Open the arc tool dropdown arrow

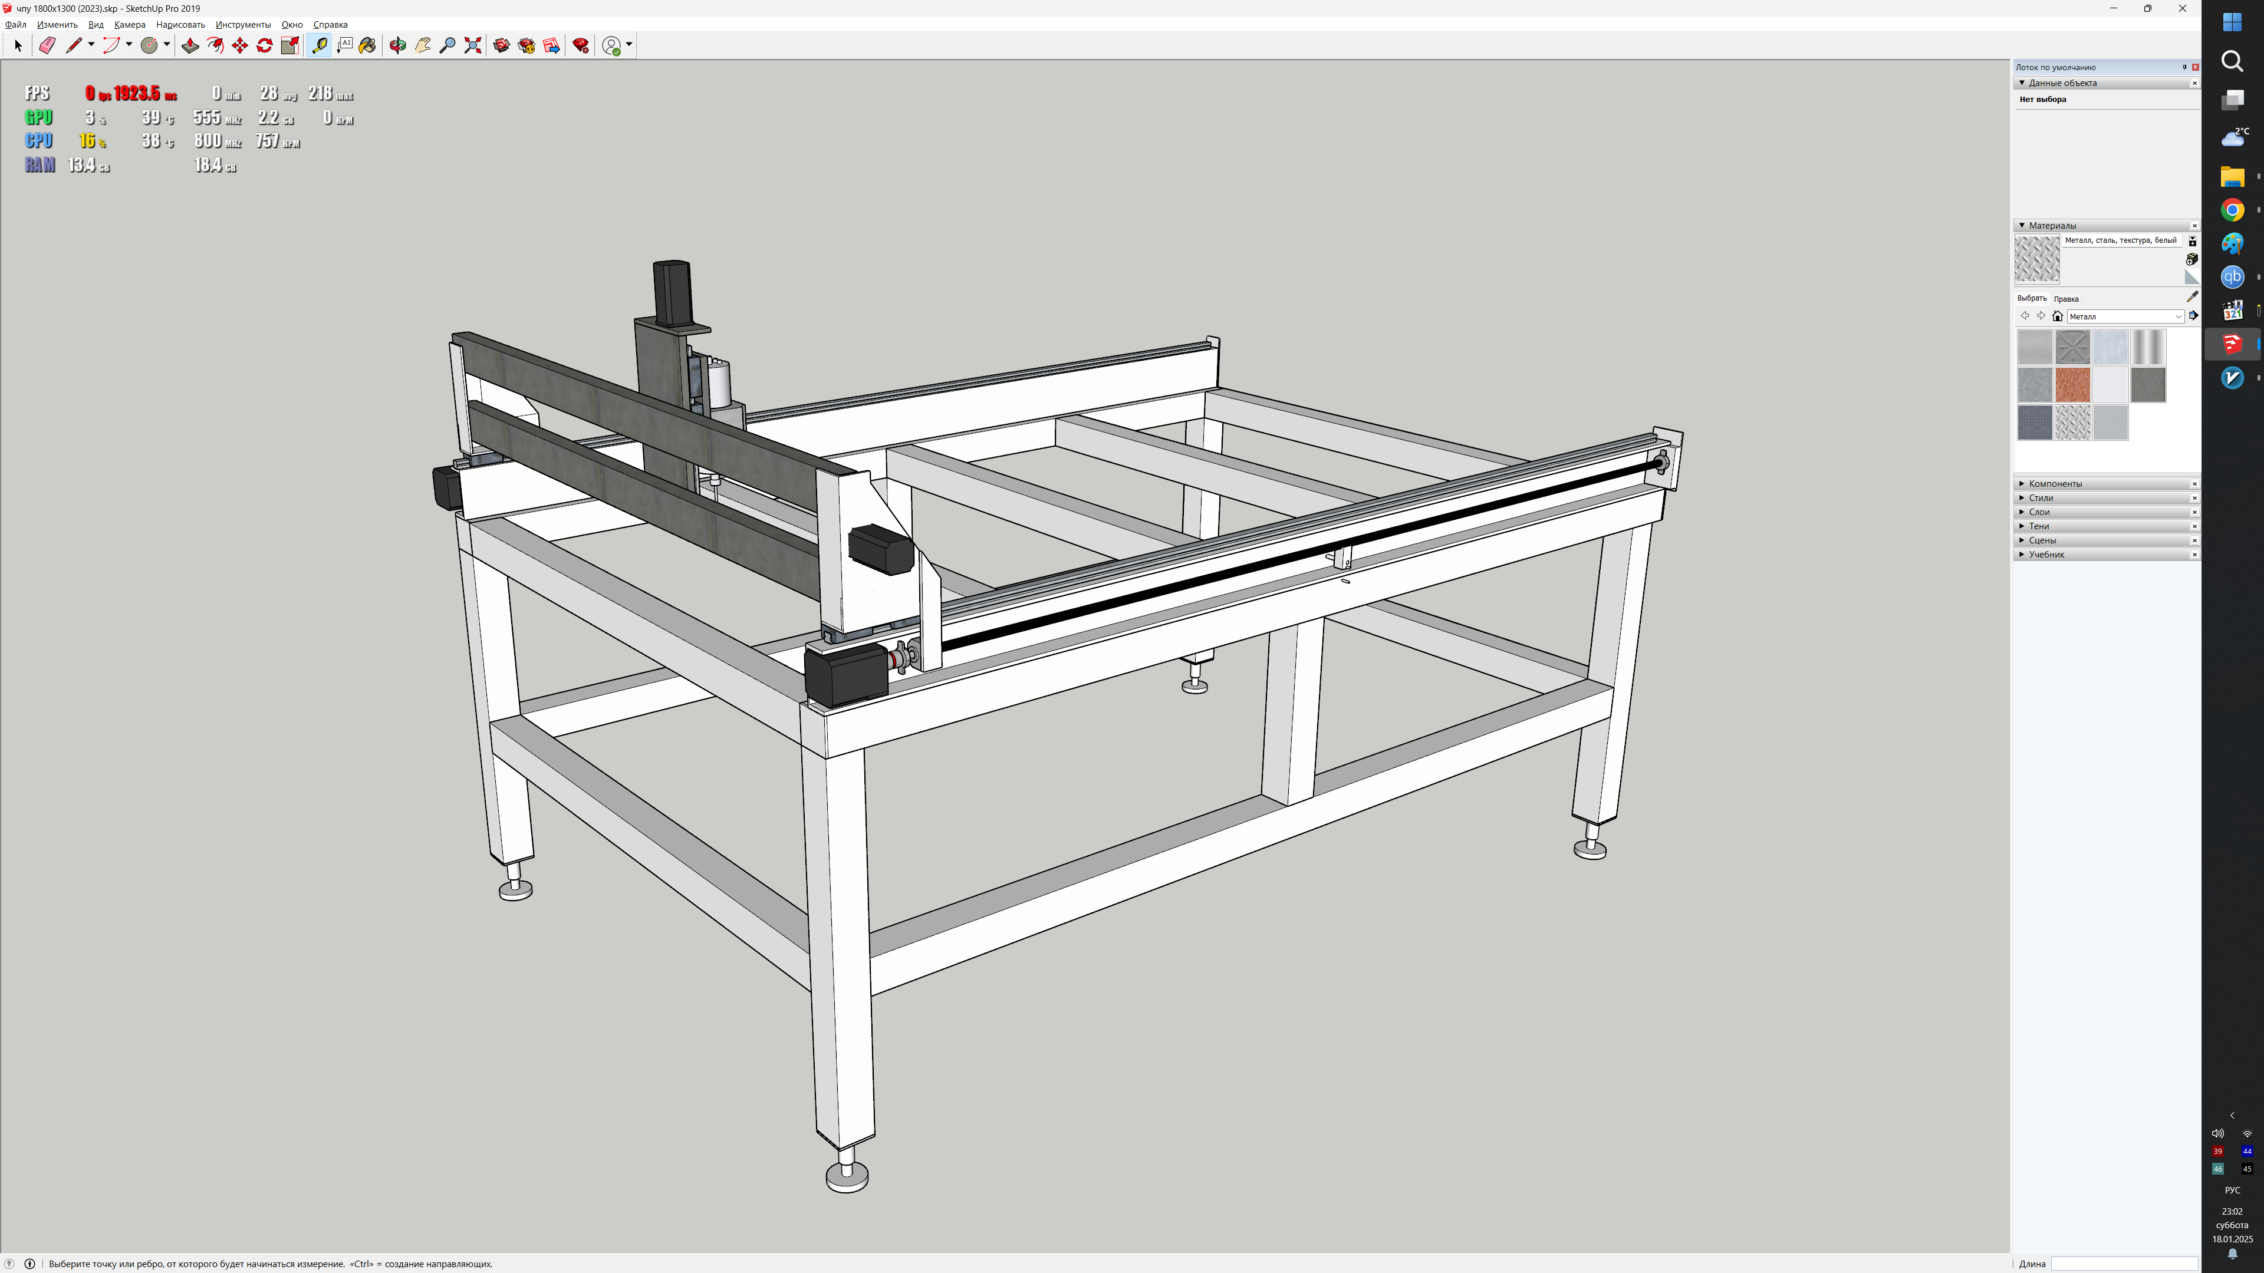coord(129,45)
